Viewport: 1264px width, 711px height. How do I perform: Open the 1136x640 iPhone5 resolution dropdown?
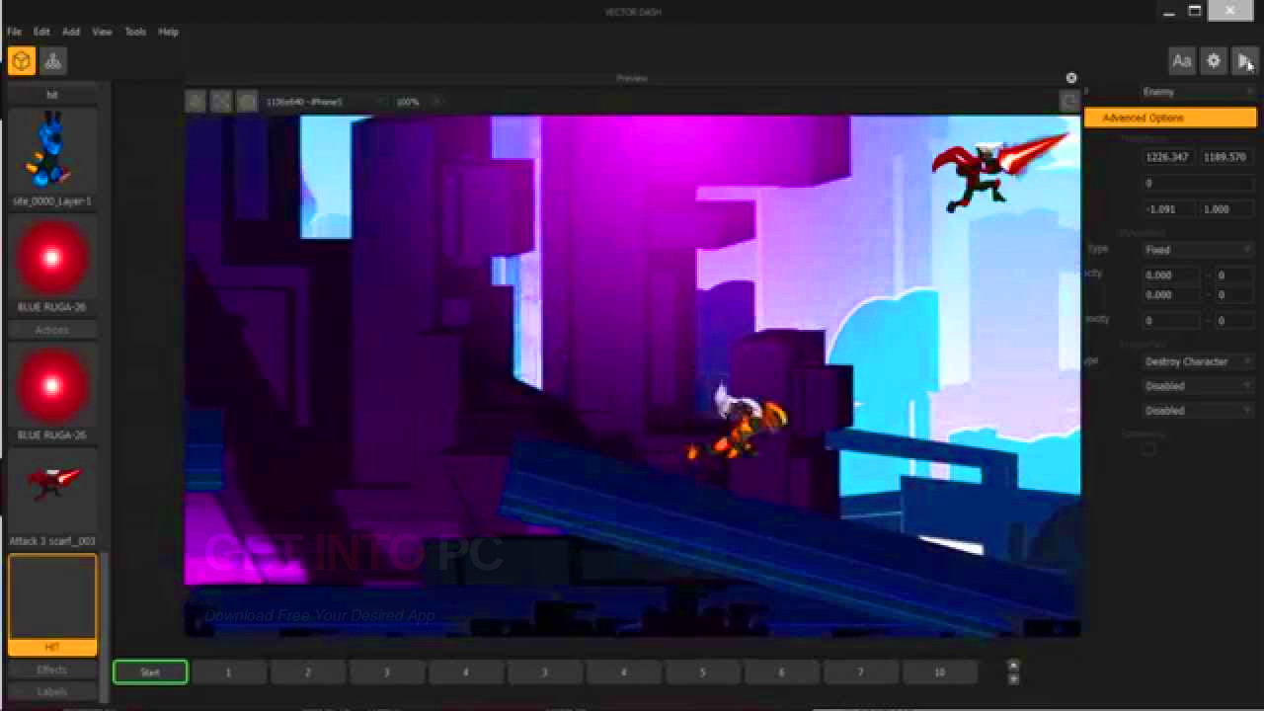click(x=325, y=102)
